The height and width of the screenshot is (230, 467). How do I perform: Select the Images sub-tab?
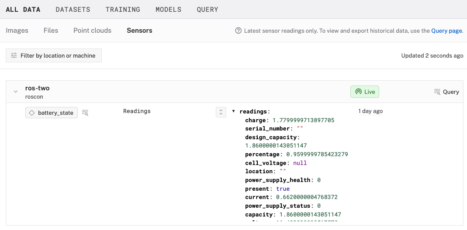pyautogui.click(x=17, y=31)
